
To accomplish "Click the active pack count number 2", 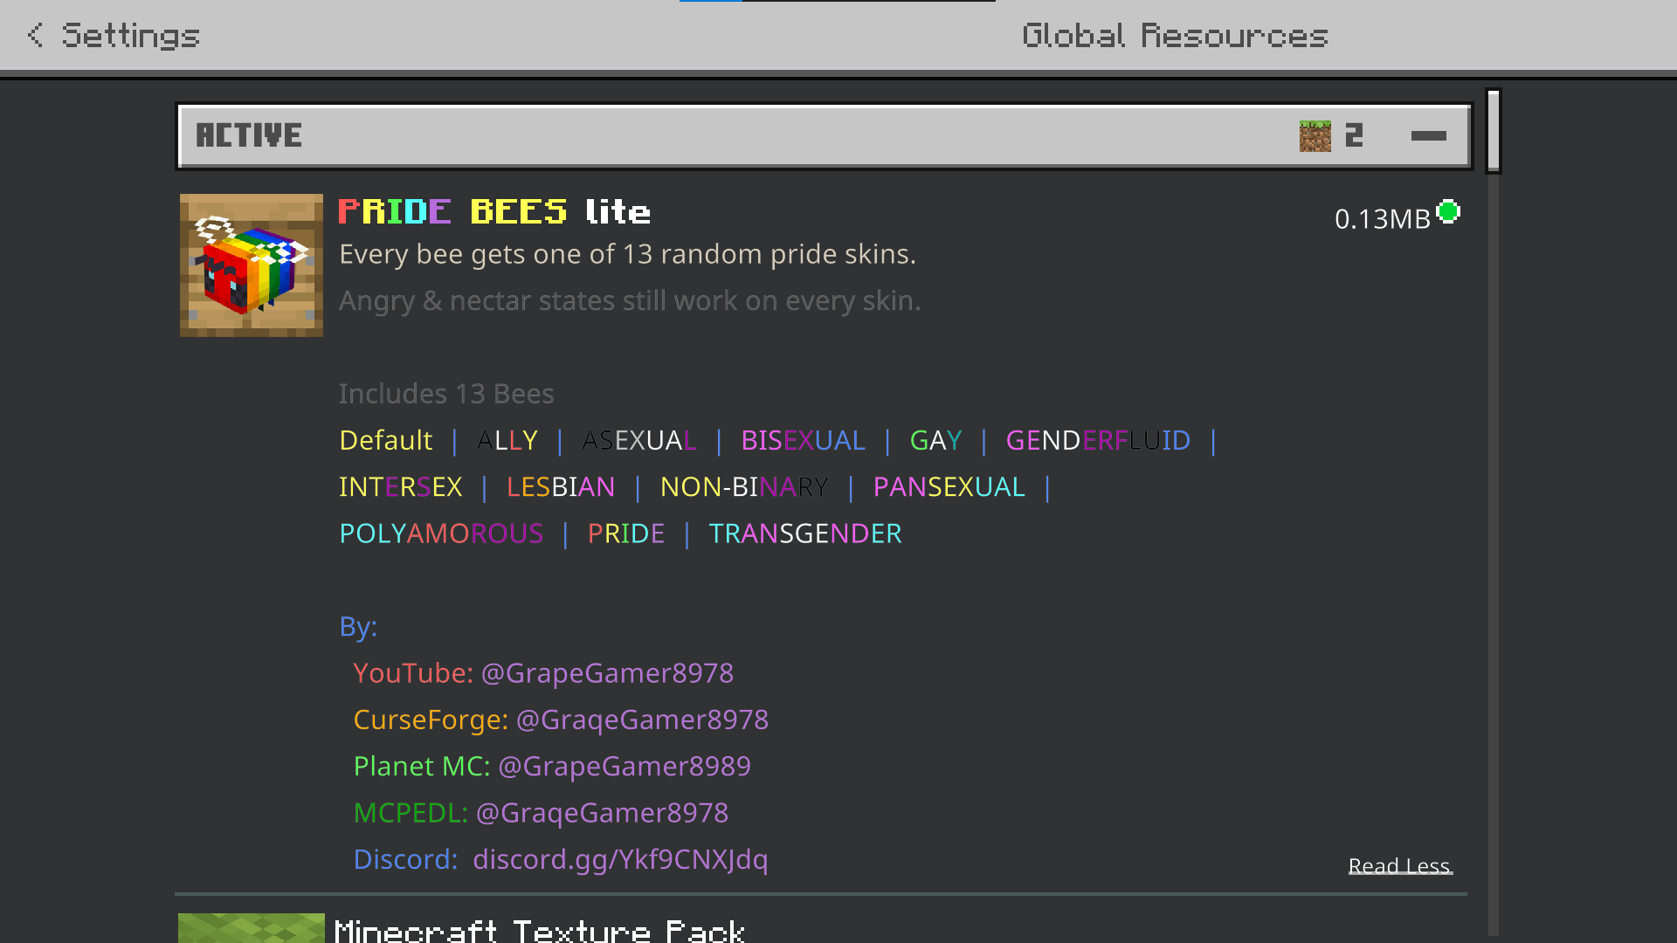I will [x=1354, y=135].
